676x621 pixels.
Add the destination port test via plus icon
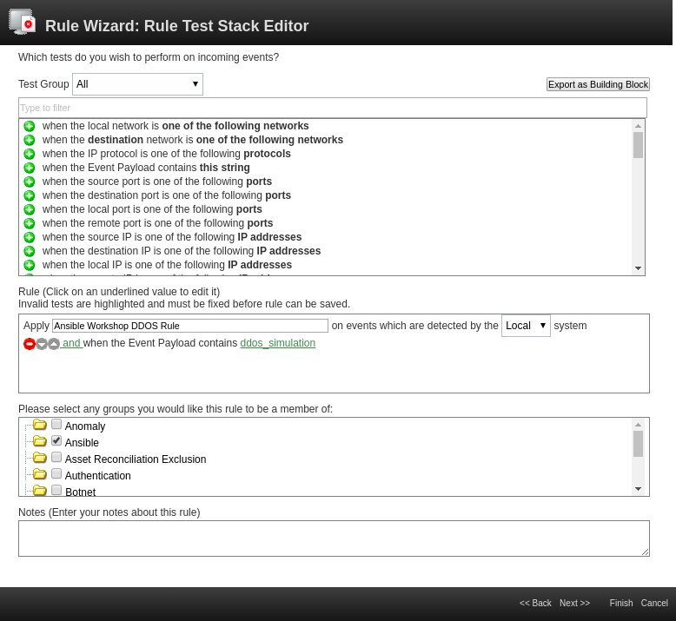30,195
